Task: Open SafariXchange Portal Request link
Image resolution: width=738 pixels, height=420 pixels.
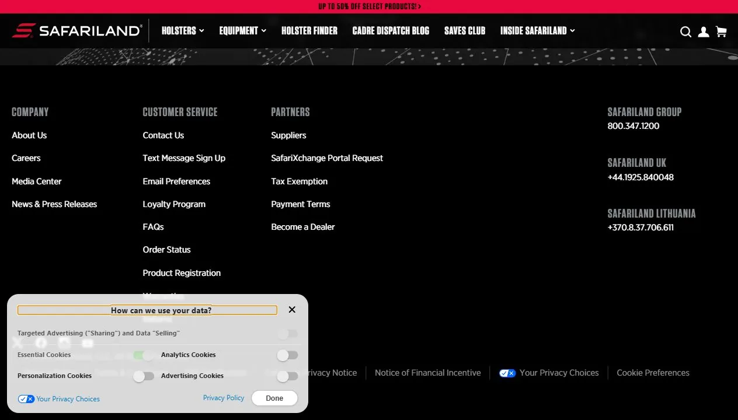Action: pyautogui.click(x=327, y=158)
